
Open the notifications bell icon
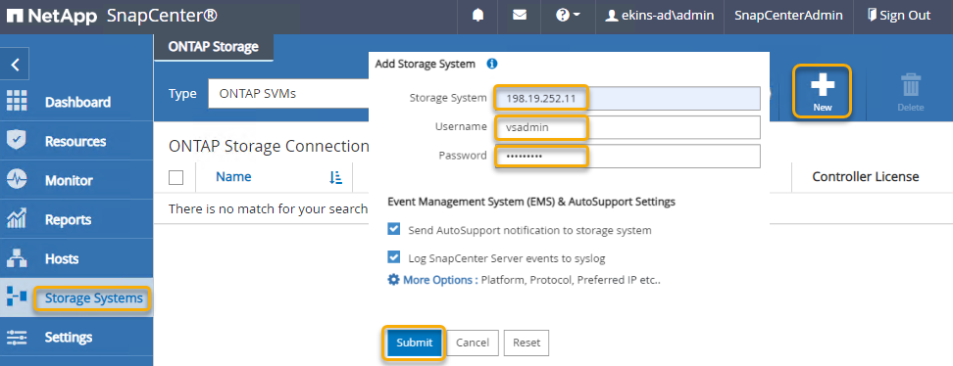click(477, 16)
